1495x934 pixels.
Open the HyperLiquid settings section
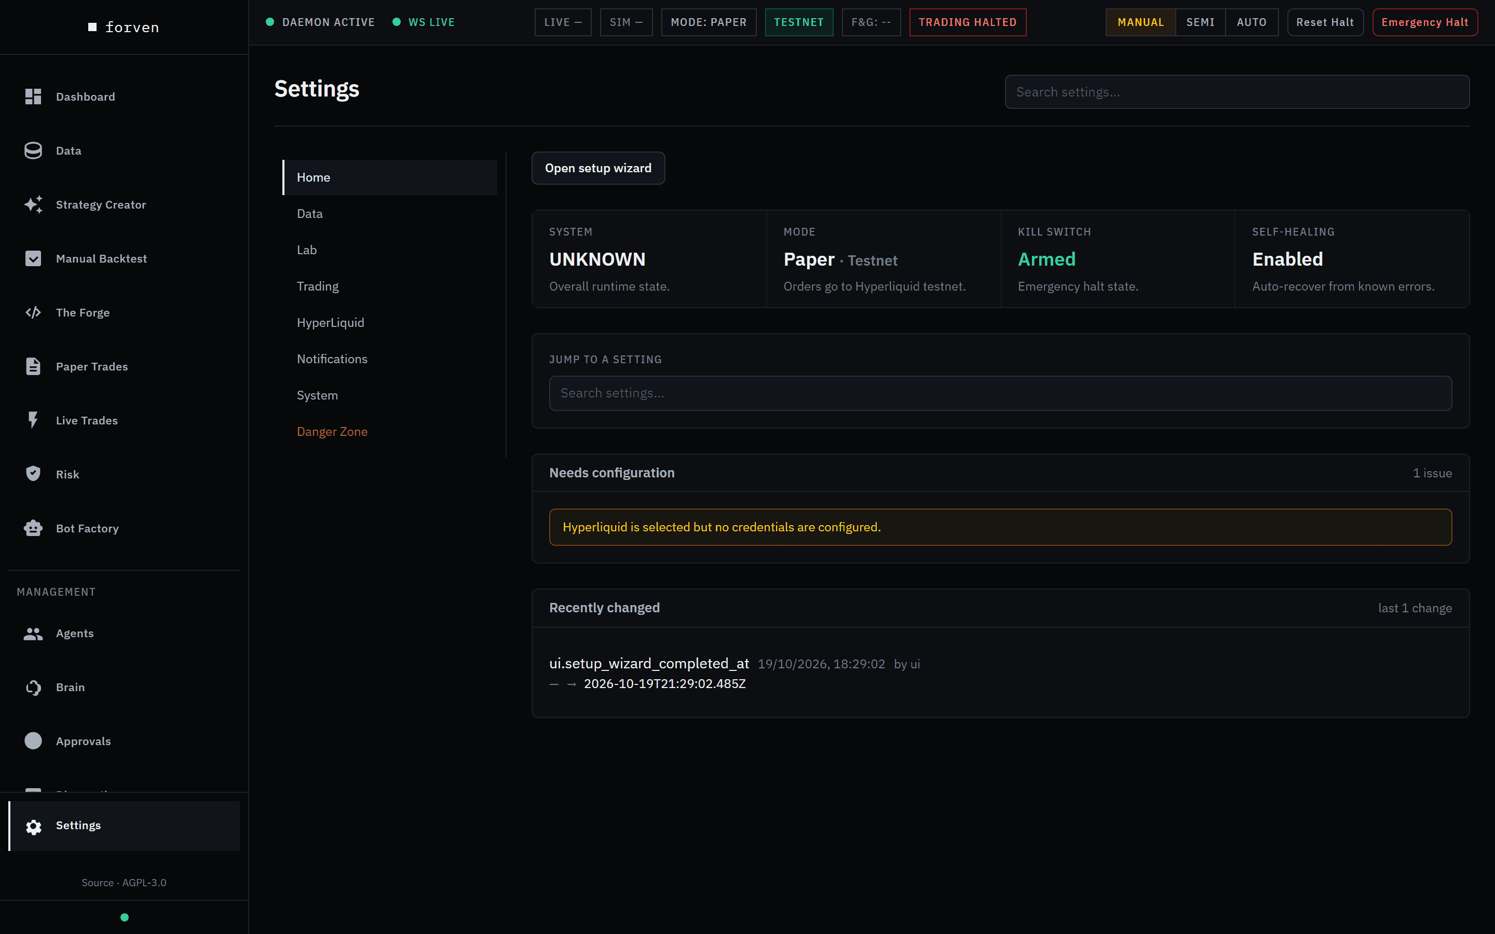click(390, 322)
